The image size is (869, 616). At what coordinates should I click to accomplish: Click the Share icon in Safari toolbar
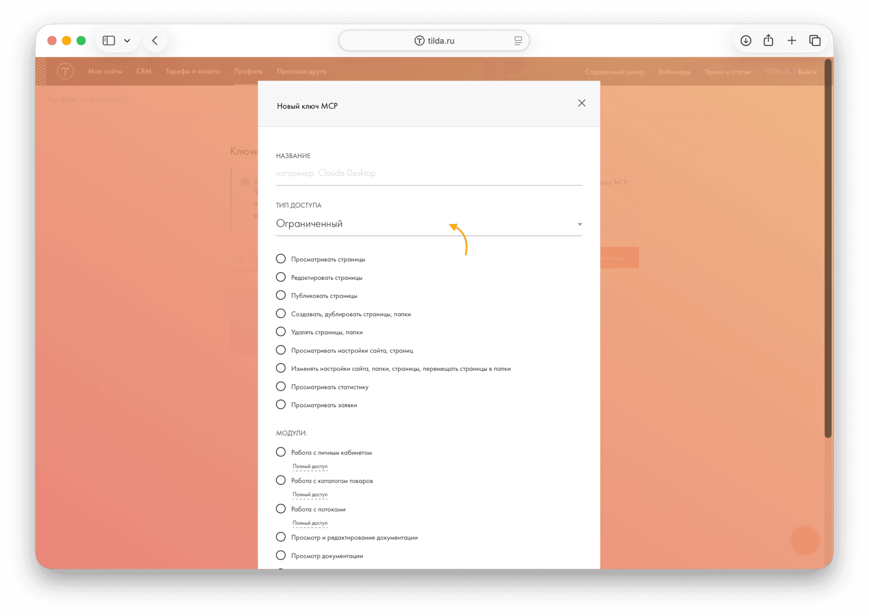click(768, 40)
